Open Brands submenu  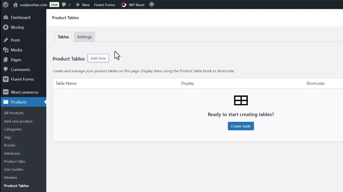click(x=10, y=145)
